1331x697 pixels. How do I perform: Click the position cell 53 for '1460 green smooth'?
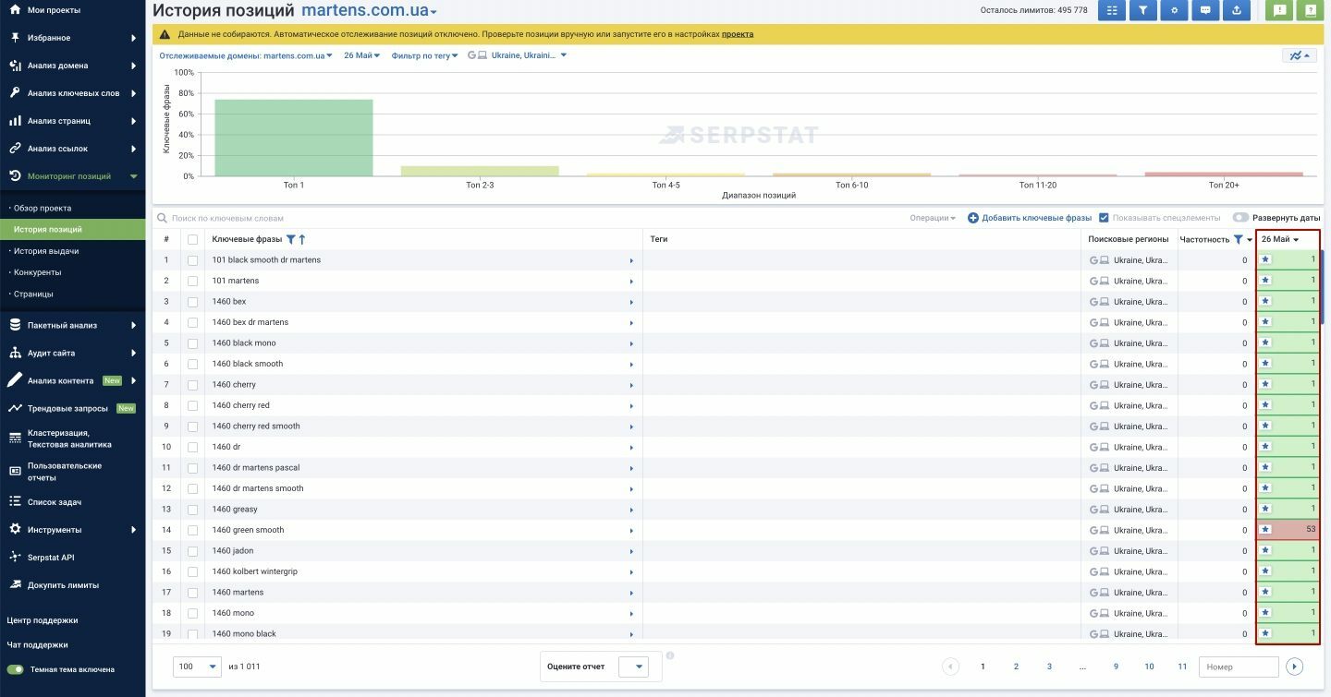1288,530
